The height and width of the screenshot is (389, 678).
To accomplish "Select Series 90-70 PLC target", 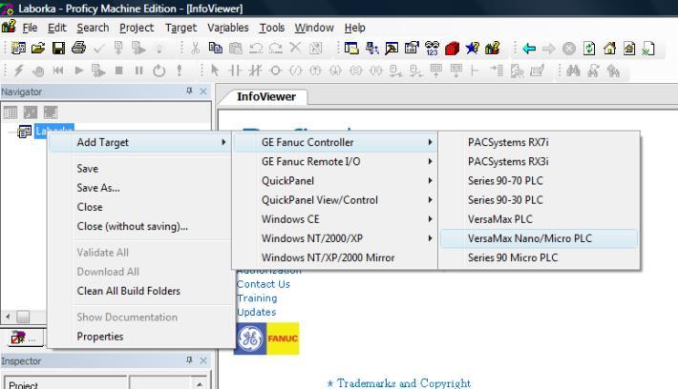I will pyautogui.click(x=539, y=181).
